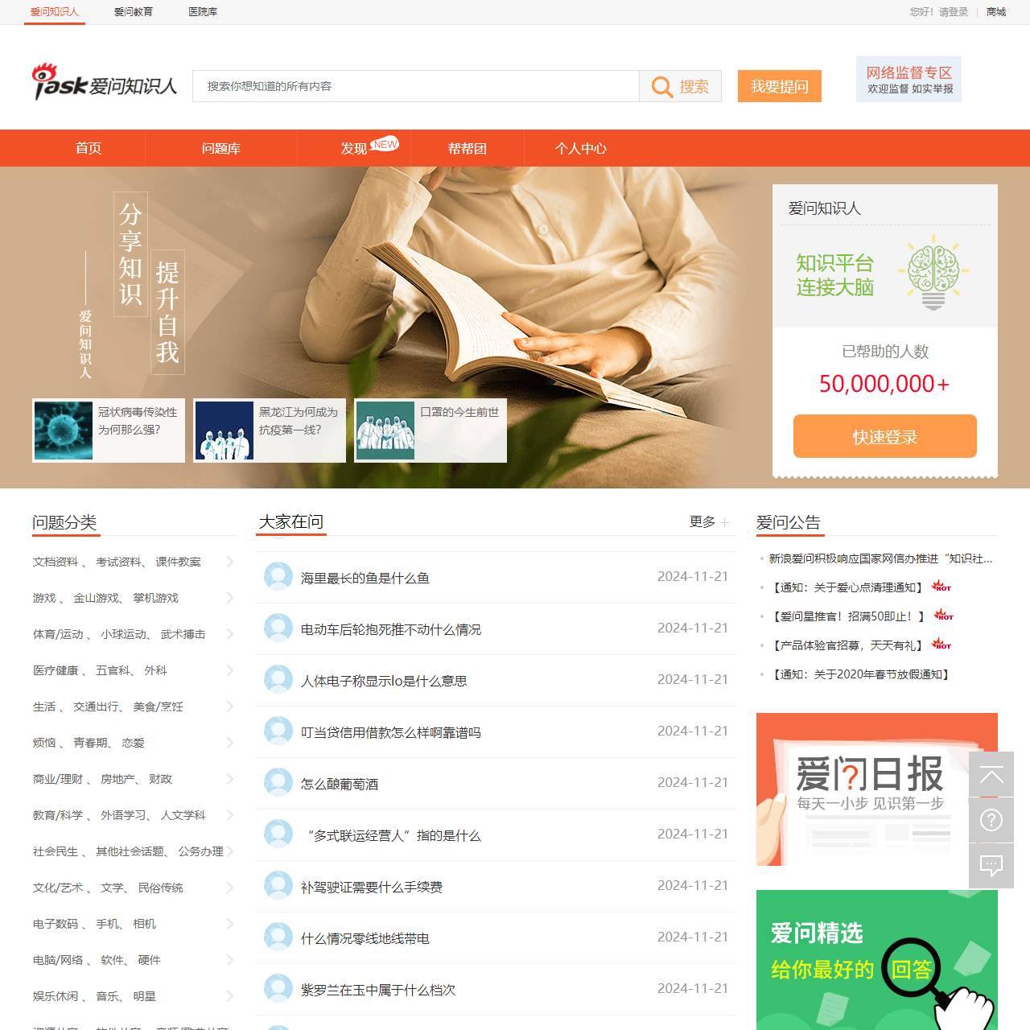The height and width of the screenshot is (1030, 1030).
Task: Open the 金山游戏 category link
Action: 97,598
